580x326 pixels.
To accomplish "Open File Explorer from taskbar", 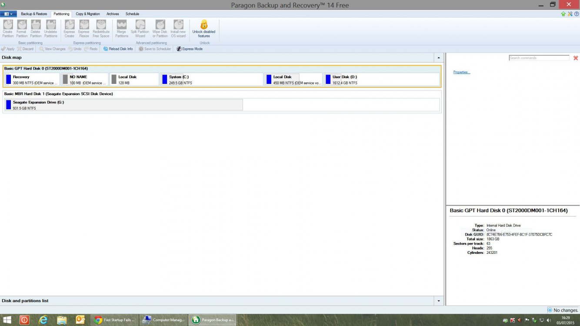I will [62, 320].
